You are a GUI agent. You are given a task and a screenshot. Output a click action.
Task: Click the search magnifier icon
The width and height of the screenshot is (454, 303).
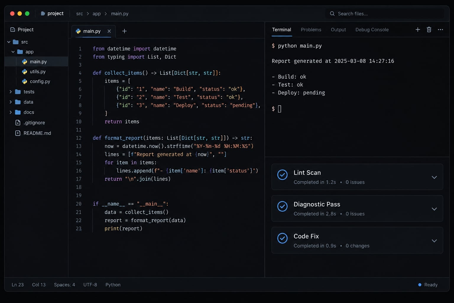(x=332, y=14)
